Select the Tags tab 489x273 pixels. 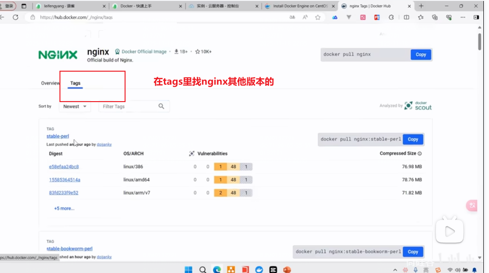tap(75, 83)
